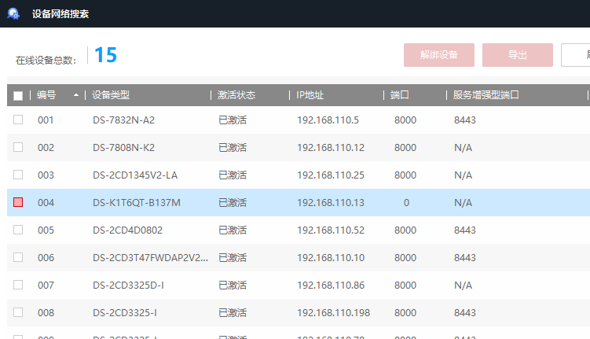Select device type DS-2CD3325-I in row 008
Image resolution: width=590 pixels, height=339 pixels.
click(x=125, y=312)
